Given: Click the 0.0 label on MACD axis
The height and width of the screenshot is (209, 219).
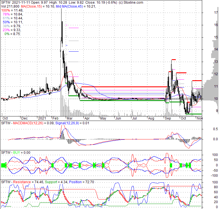Looking at the screenshot, I should coord(216,139).
